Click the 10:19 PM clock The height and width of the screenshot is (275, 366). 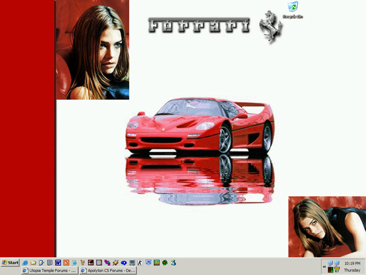pos(352,263)
